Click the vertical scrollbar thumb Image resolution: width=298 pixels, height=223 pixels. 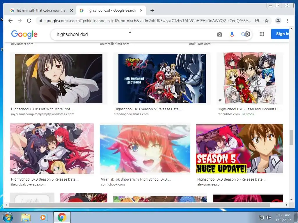pyautogui.click(x=291, y=137)
